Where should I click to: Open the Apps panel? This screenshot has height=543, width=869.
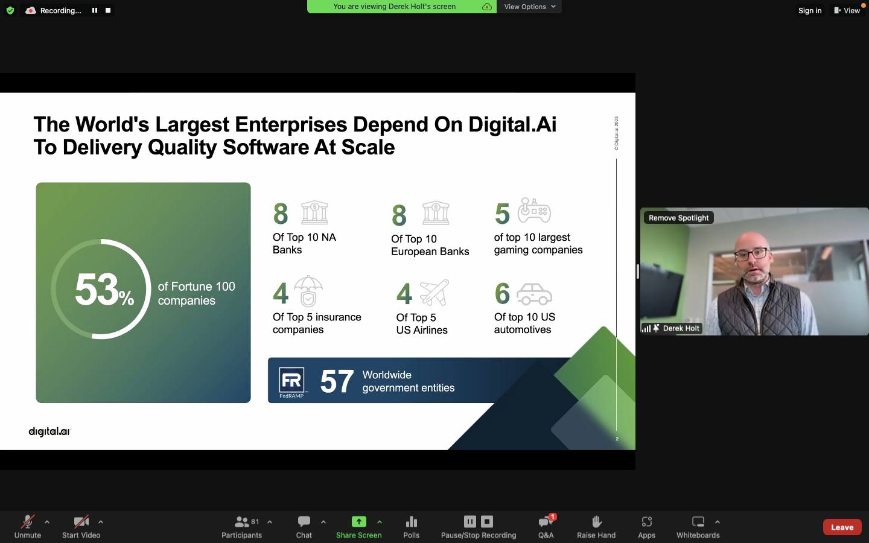tap(646, 527)
